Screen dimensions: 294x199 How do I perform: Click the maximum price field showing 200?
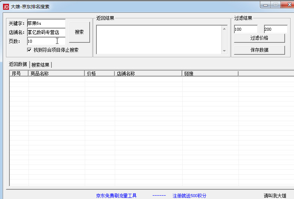276,29
